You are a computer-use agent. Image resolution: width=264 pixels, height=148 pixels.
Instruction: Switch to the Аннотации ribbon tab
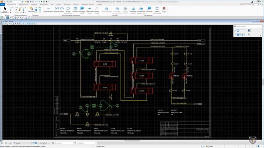tap(67, 5)
